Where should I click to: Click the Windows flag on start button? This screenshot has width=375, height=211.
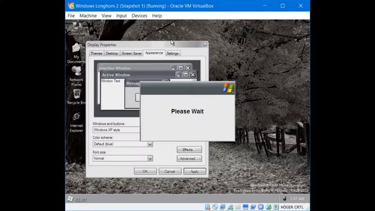pyautogui.click(x=70, y=199)
